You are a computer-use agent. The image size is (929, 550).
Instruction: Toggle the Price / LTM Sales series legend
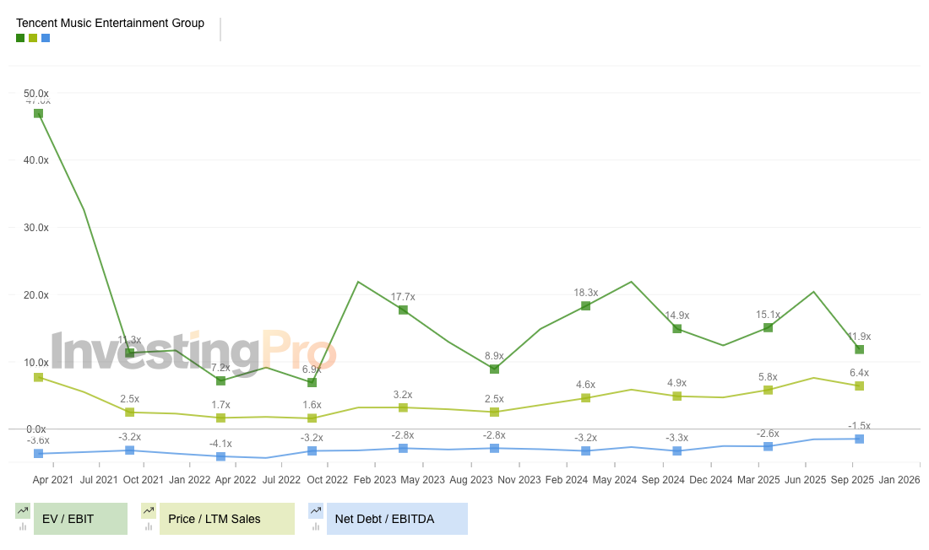click(x=218, y=519)
